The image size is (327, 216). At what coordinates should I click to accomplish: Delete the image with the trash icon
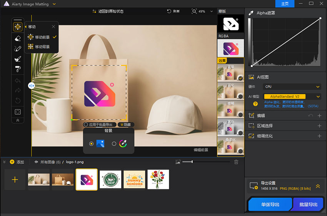[x=236, y=162]
